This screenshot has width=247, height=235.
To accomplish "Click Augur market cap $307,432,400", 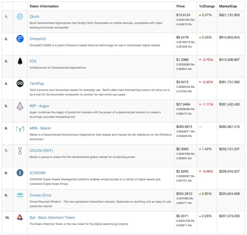I will [229, 104].
